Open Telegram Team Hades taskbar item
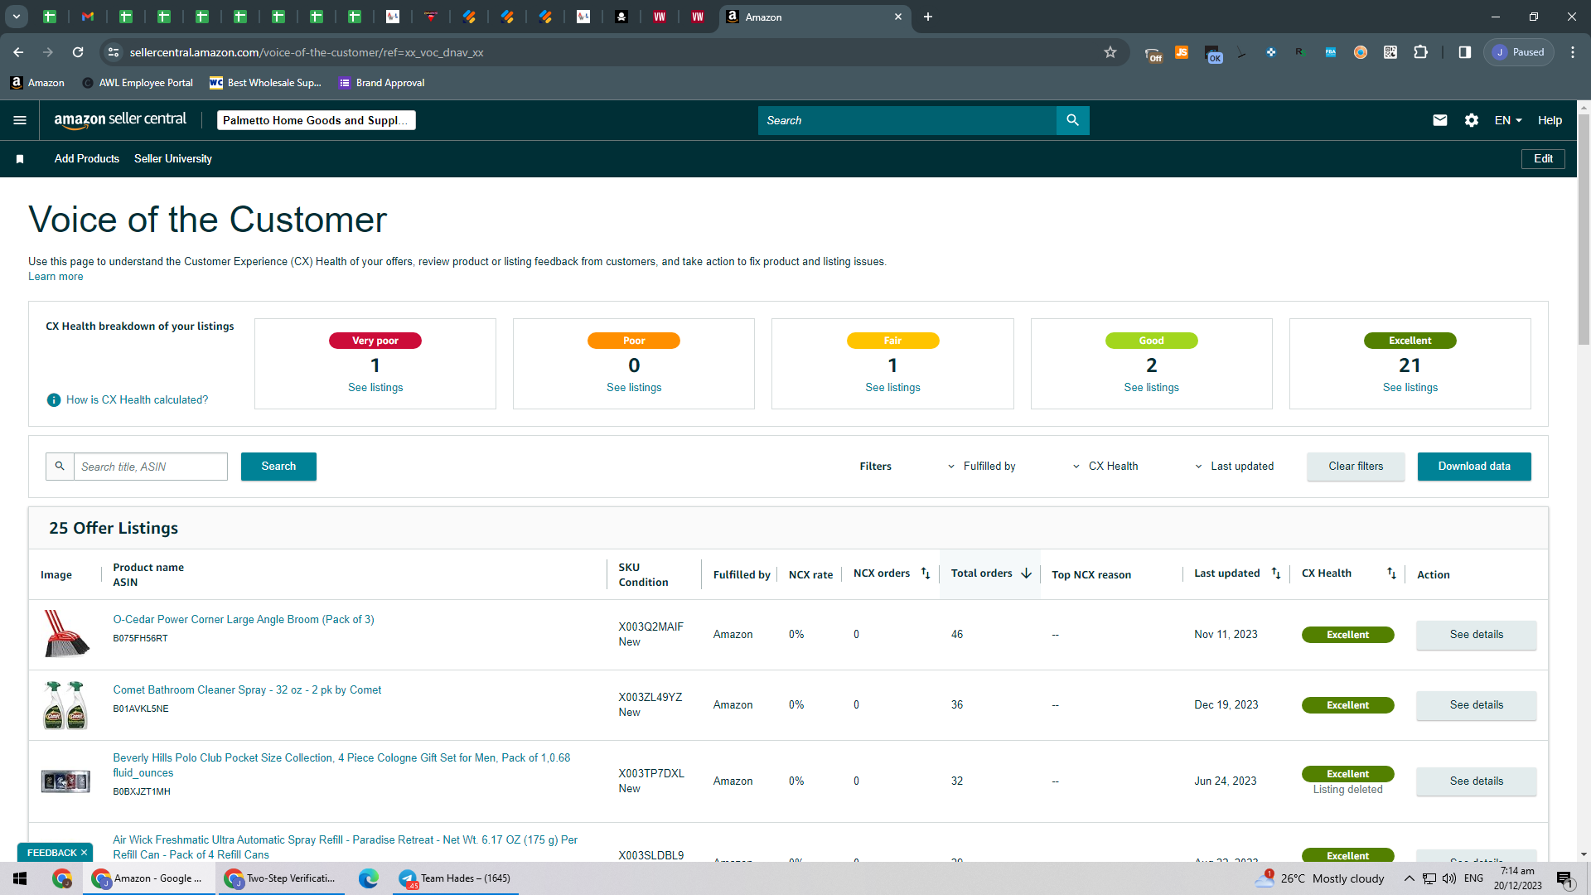This screenshot has width=1591, height=895. 456,878
